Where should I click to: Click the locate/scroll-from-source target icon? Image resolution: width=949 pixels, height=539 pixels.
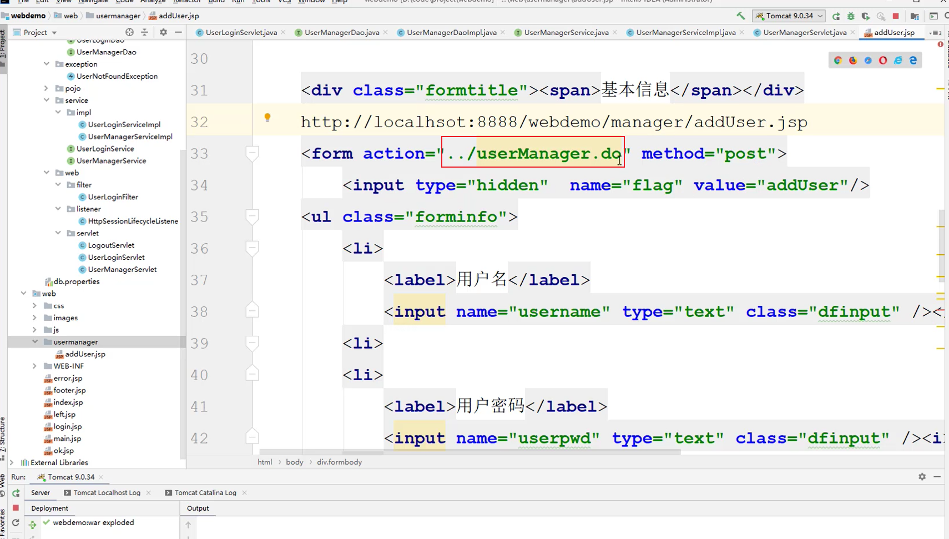(129, 32)
